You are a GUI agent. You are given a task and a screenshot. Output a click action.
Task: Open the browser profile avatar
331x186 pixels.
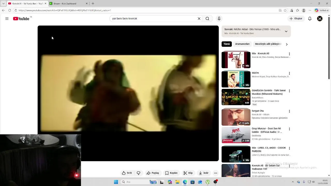coord(304,10)
